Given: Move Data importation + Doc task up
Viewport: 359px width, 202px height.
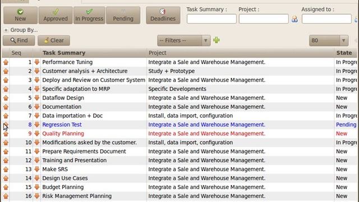Looking at the screenshot, I should [6, 116].
